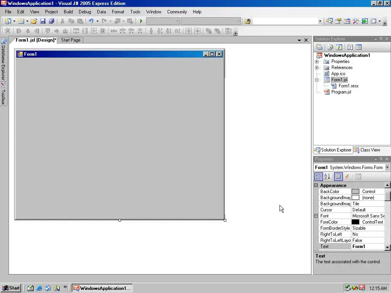Click the BackColor Control color swatch
391x293 pixels.
click(355, 192)
